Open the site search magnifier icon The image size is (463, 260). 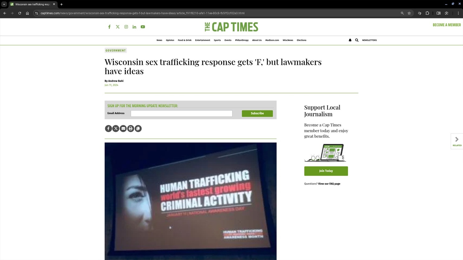[x=357, y=40]
